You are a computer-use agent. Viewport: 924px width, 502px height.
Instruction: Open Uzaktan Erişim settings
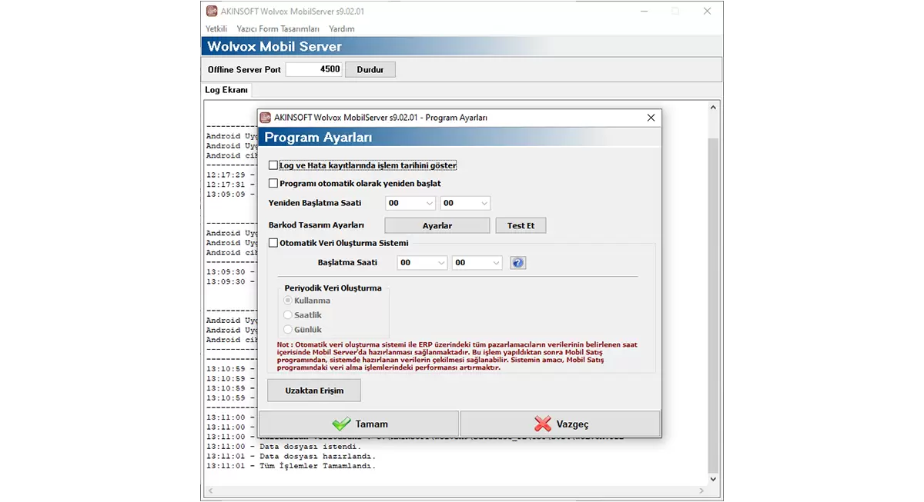pos(314,391)
